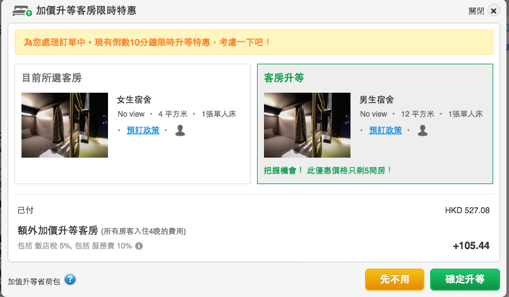Select the 目前所選客房 current room heading
The height and width of the screenshot is (297, 509).
coord(52,78)
